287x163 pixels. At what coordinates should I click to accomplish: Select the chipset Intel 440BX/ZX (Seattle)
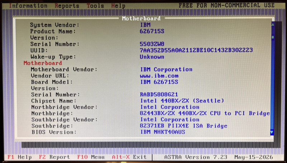pos(182,101)
